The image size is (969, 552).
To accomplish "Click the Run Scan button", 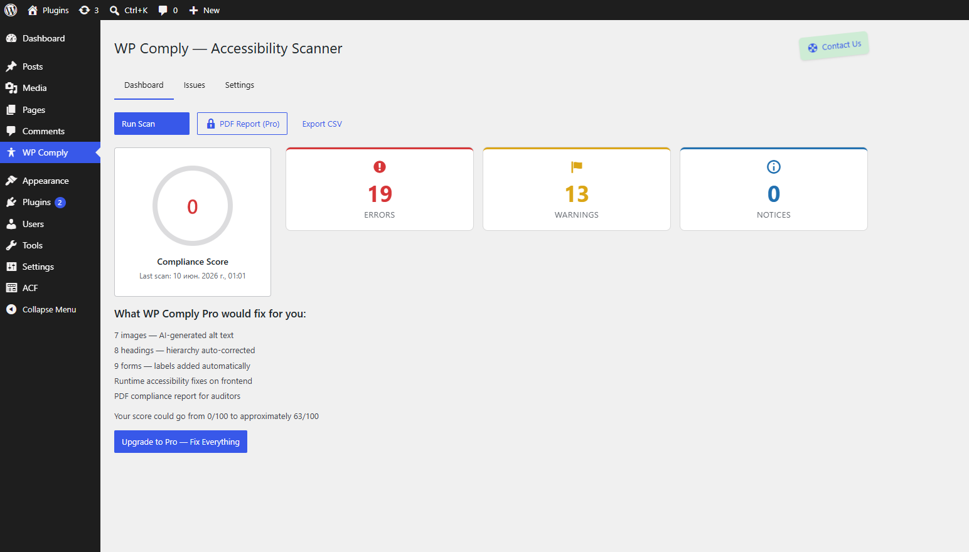I will 152,124.
